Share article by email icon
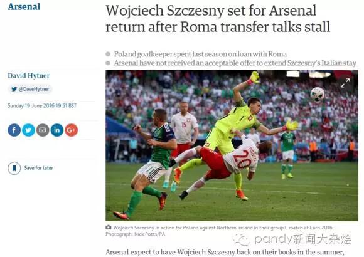This screenshot has height=257, width=364. tap(43, 130)
